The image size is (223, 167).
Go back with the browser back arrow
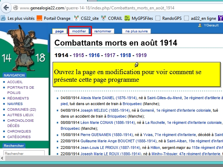click(6, 8)
